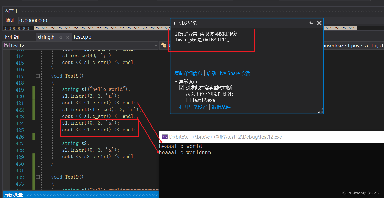384x198 pixels.
Task: Click the test12 project icon in scope bar
Action: click(7, 45)
